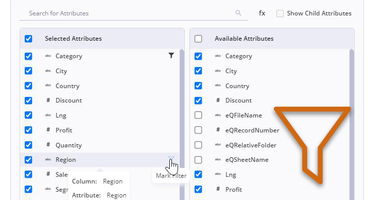Click number type icon of available Discount
This screenshot has width=368, height=200.
218,101
